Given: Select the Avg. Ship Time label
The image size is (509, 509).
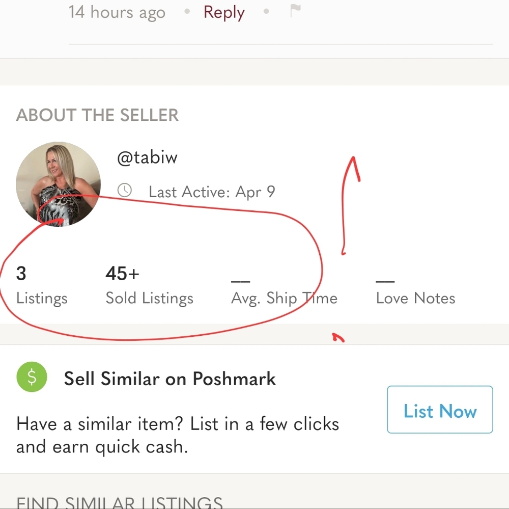Looking at the screenshot, I should 284,298.
